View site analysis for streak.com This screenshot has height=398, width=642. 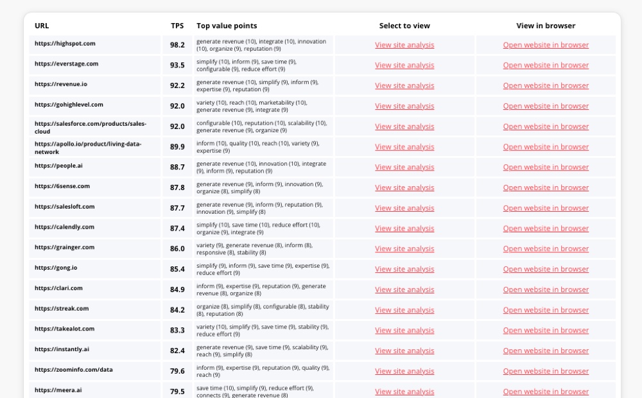tap(404, 310)
